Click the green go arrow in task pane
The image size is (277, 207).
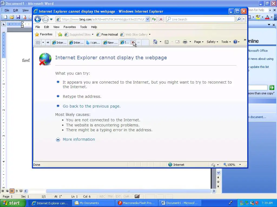[272, 88]
